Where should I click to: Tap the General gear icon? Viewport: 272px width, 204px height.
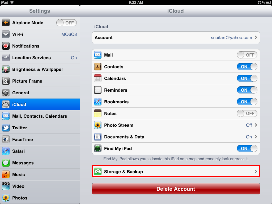(x=6, y=93)
